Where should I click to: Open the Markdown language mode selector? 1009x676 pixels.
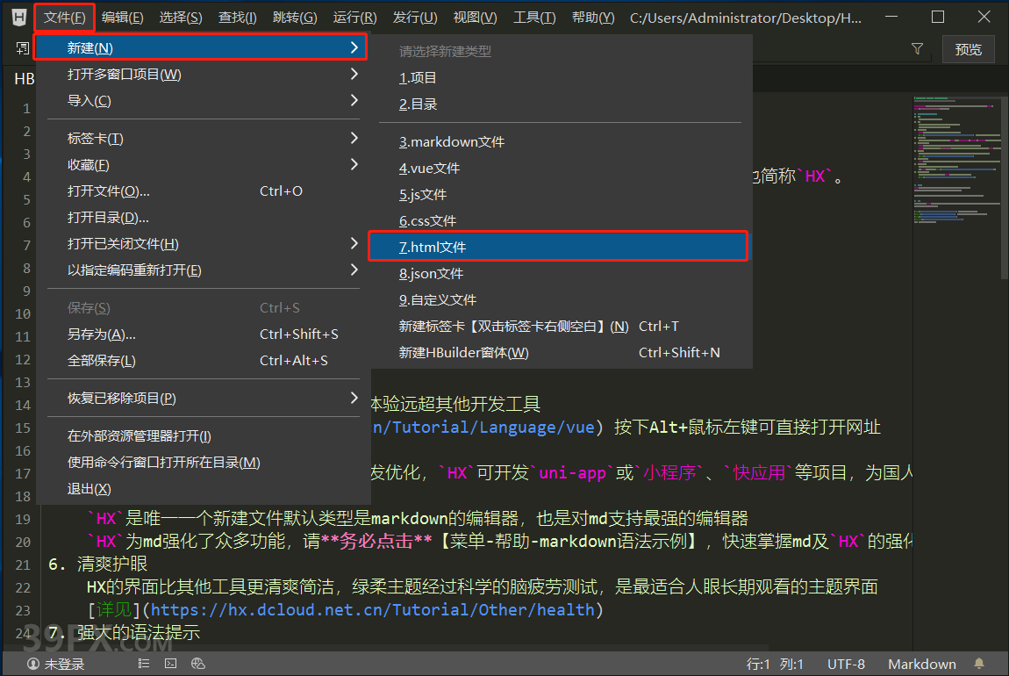[922, 664]
